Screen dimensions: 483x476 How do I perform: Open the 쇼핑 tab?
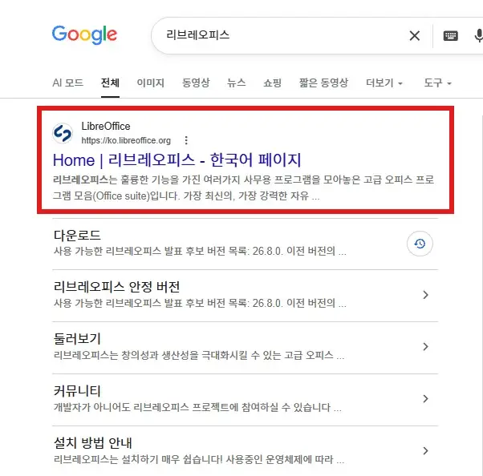pos(272,83)
